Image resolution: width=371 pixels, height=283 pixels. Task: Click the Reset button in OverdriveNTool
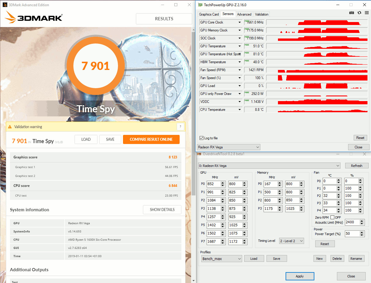325,244
